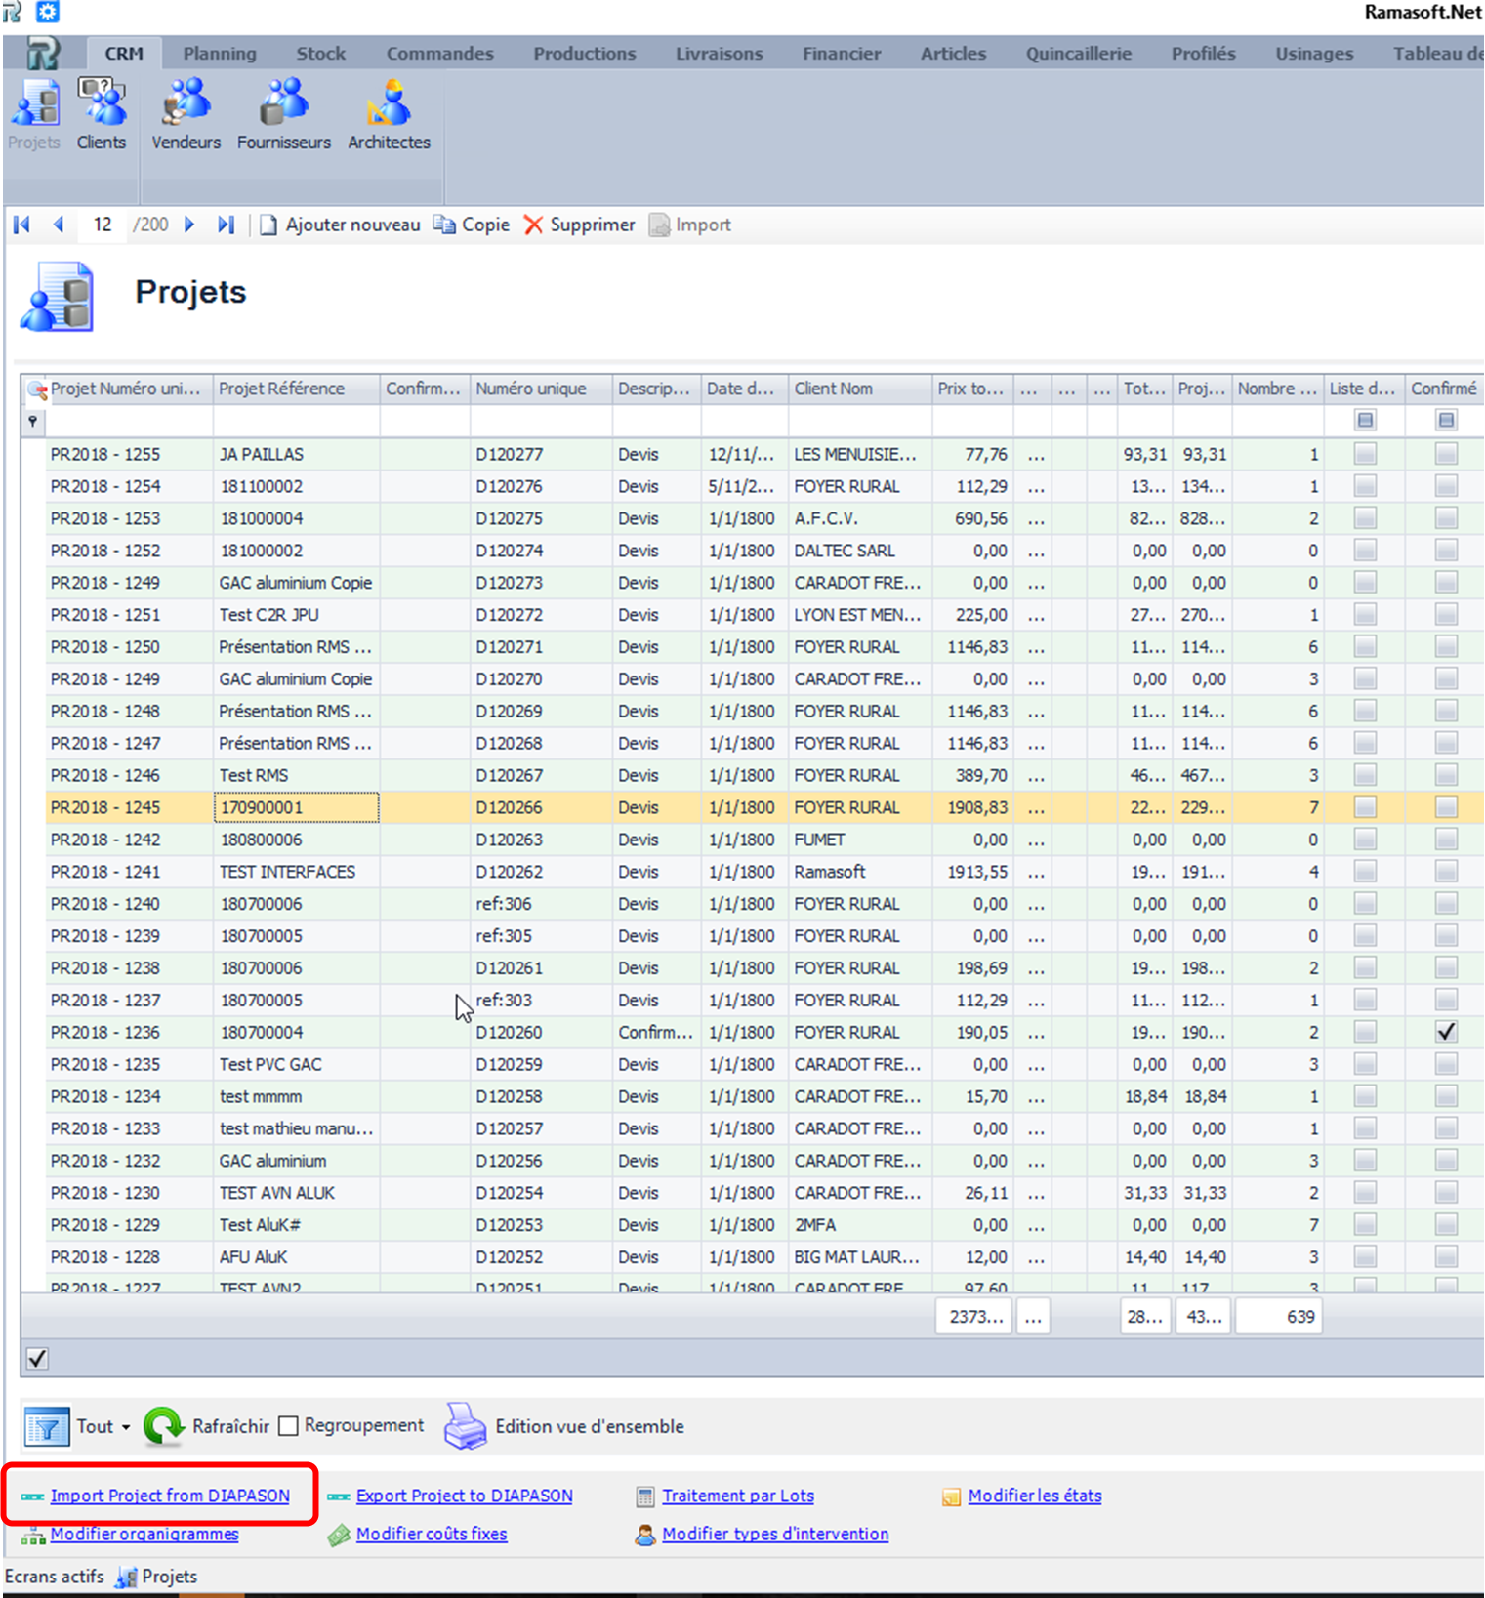
Task: Uncheck Confirmé for project PR2018 - 1236
Action: [x=1446, y=1032]
